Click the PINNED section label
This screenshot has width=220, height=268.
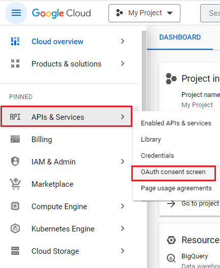tap(21, 97)
